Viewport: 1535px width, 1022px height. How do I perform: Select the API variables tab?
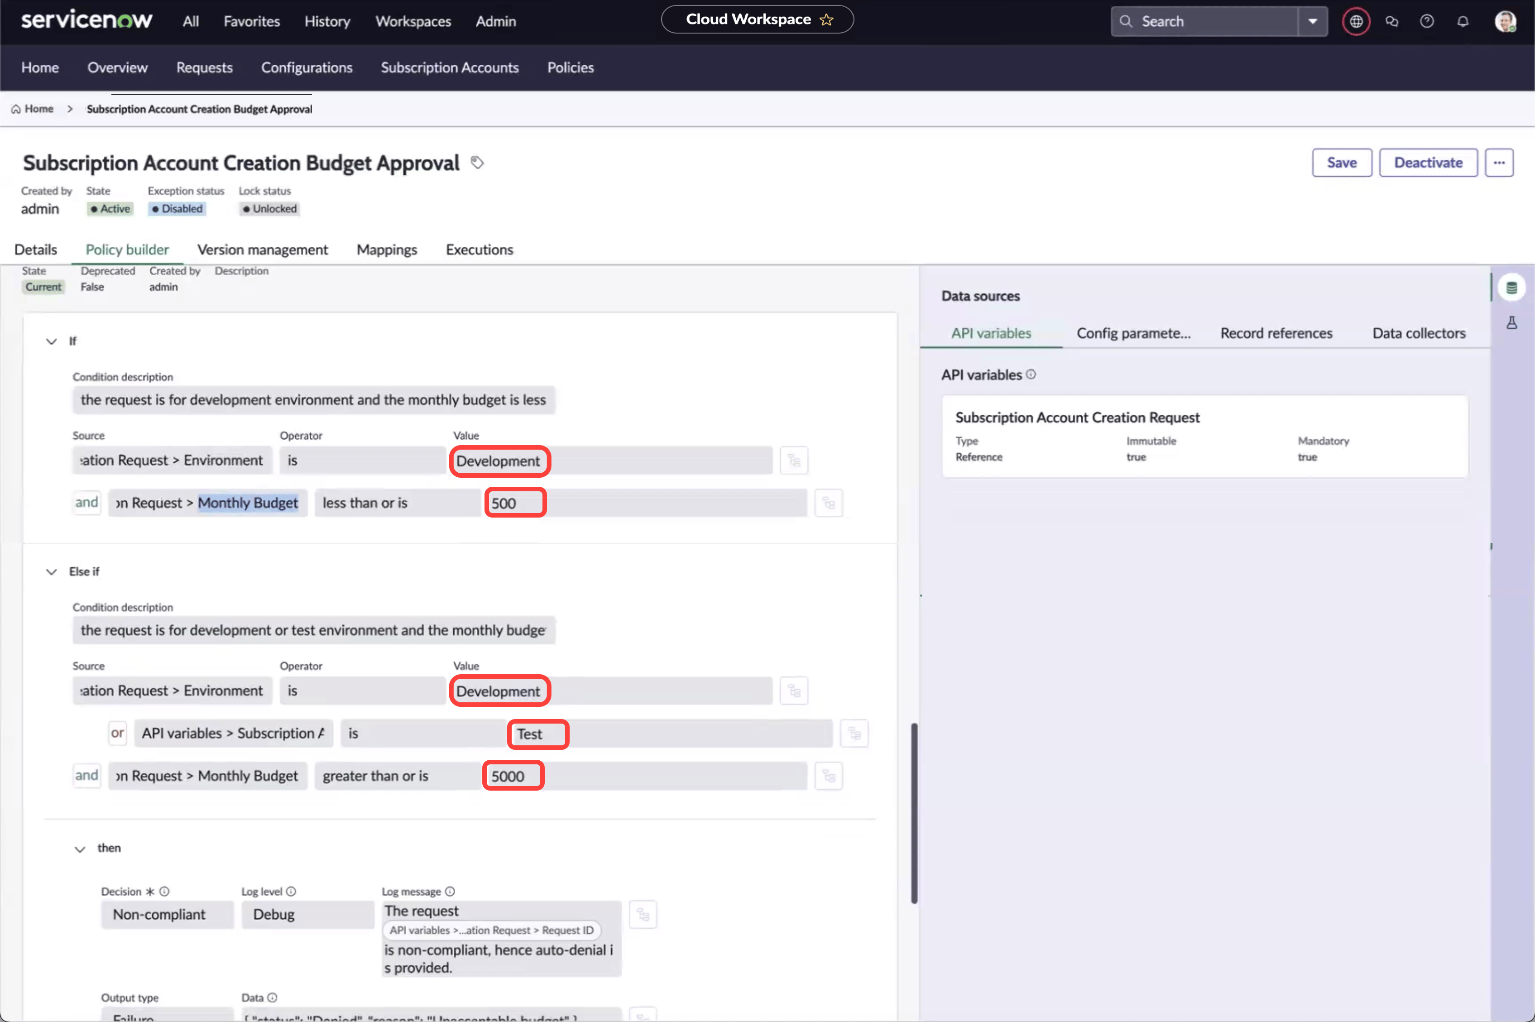991,333
